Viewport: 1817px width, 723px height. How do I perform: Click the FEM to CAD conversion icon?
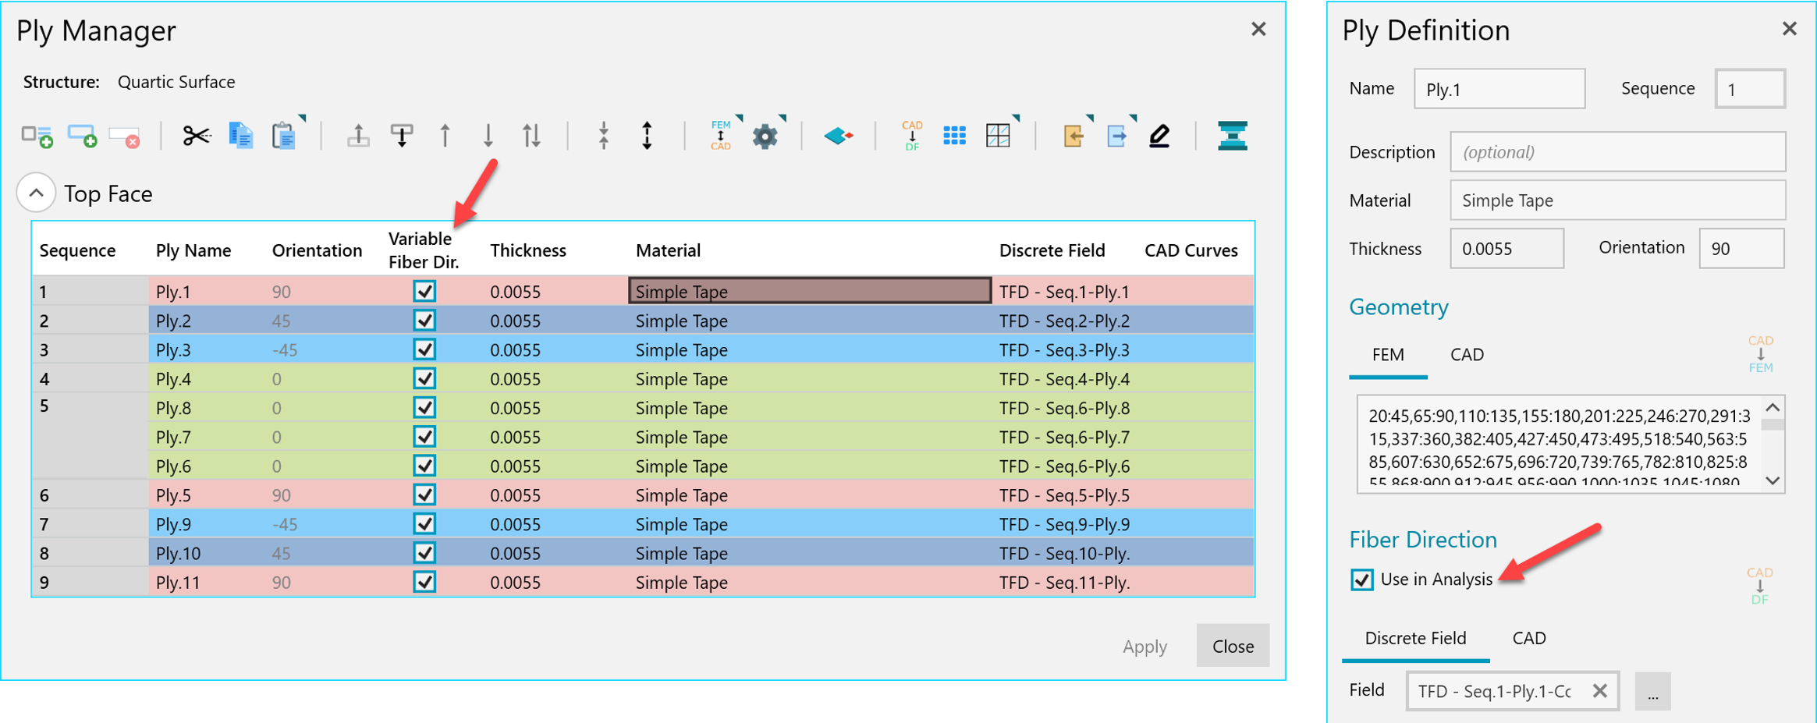pos(721,135)
